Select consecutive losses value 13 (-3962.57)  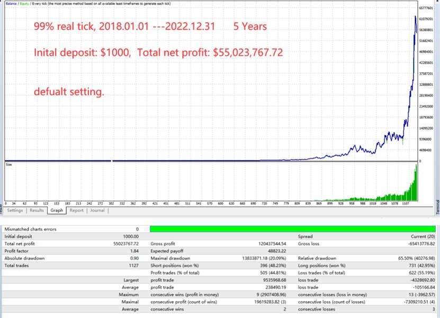point(421,295)
